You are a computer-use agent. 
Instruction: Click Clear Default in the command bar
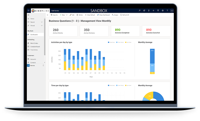point(90,15)
